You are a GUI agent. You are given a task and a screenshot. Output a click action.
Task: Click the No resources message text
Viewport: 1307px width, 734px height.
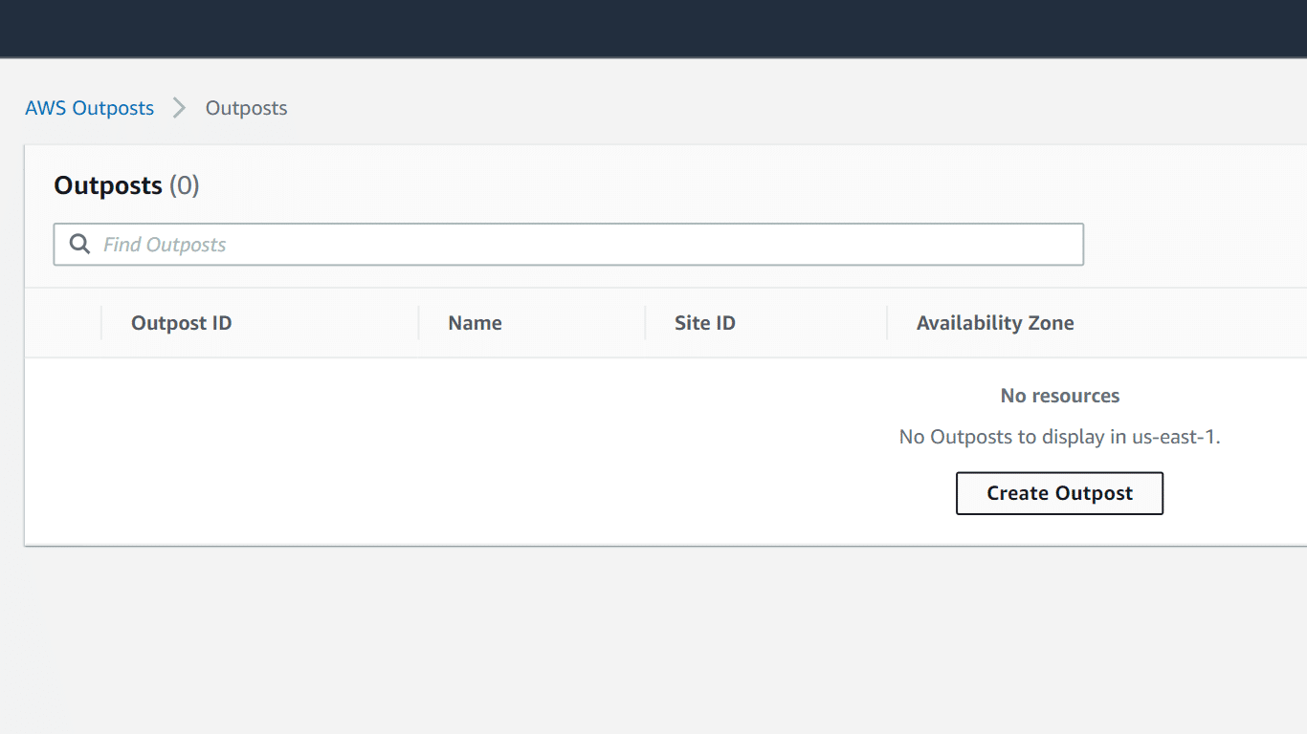coord(1059,396)
